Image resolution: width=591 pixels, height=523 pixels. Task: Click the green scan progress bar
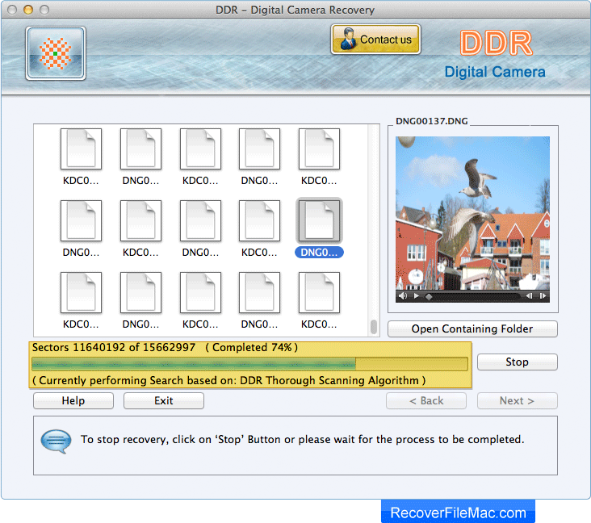[249, 364]
